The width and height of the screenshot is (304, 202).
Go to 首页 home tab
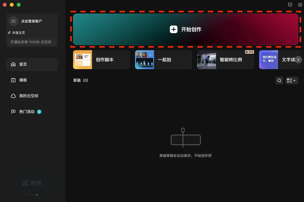[x=32, y=64]
